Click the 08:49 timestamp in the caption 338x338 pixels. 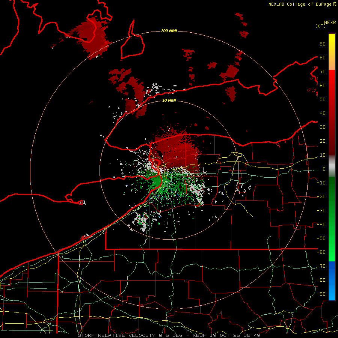click(x=252, y=335)
